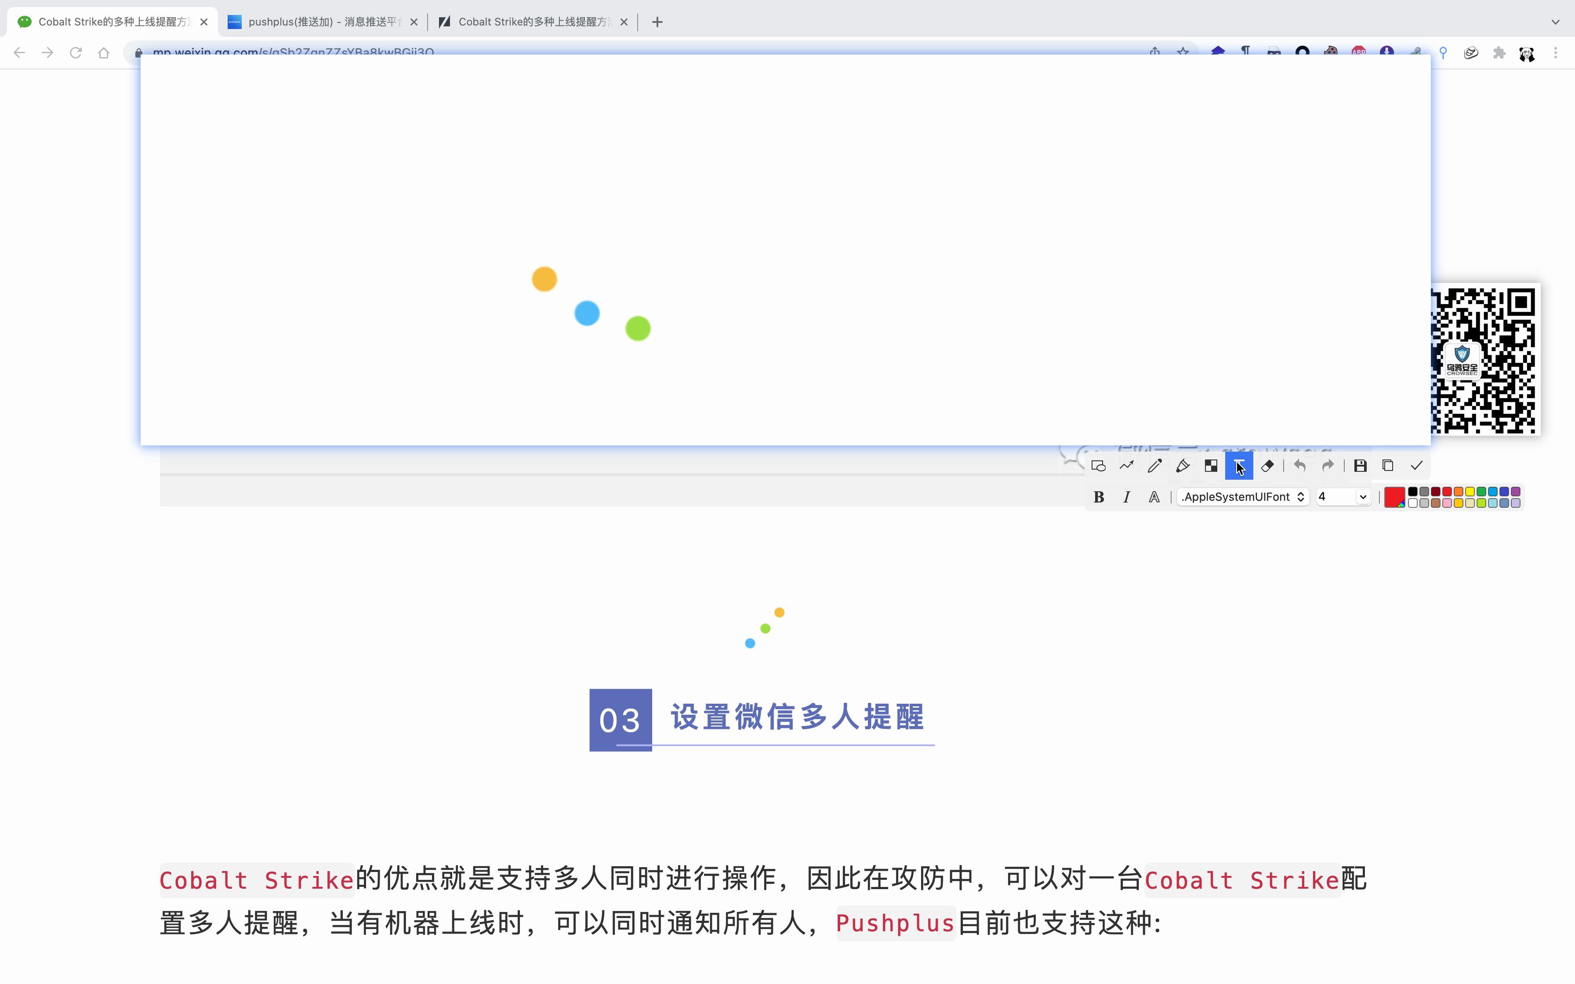The height and width of the screenshot is (984, 1575).
Task: Click the blue magnifier extension icon
Action: 1443,53
